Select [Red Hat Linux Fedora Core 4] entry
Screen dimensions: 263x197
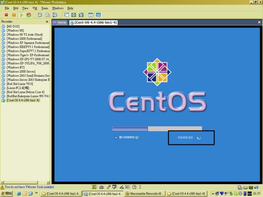pyautogui.click(x=26, y=92)
